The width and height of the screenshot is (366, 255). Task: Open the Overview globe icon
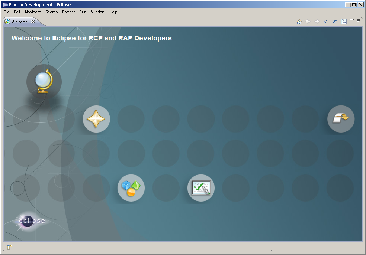click(44, 82)
